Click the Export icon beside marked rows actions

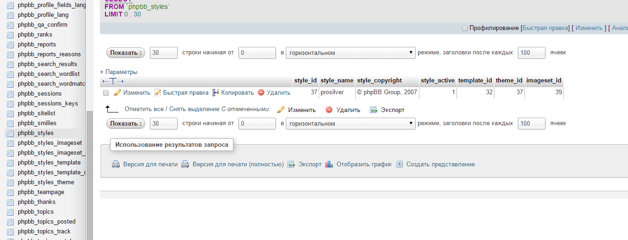coord(373,110)
